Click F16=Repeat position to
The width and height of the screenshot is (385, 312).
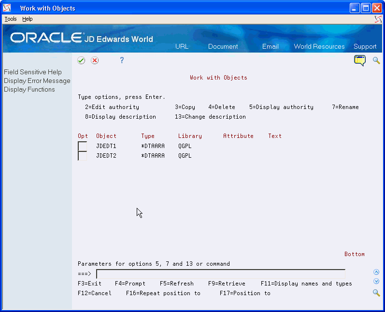163,293
